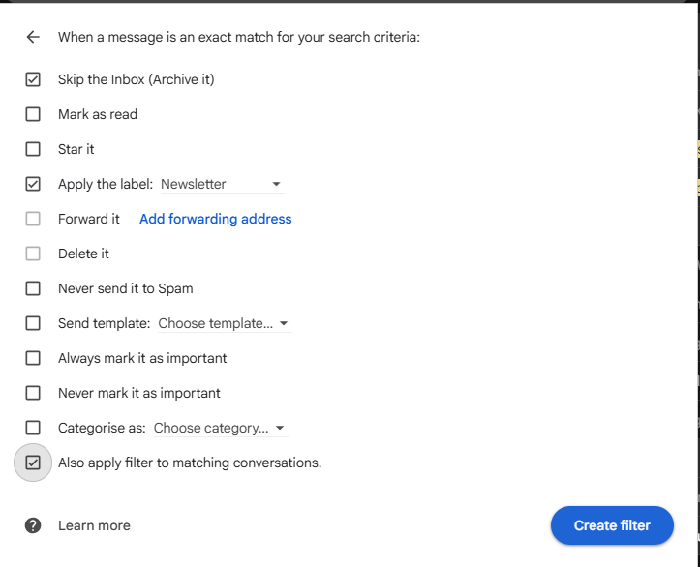This screenshot has width=700, height=567.
Task: Check the Delete it checkbox
Action: (33, 254)
